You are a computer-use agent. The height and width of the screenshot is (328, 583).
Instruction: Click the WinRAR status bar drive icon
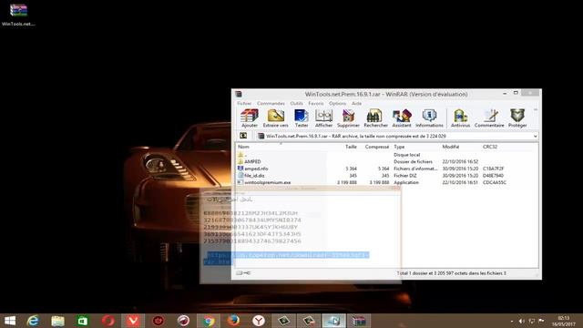click(x=243, y=273)
